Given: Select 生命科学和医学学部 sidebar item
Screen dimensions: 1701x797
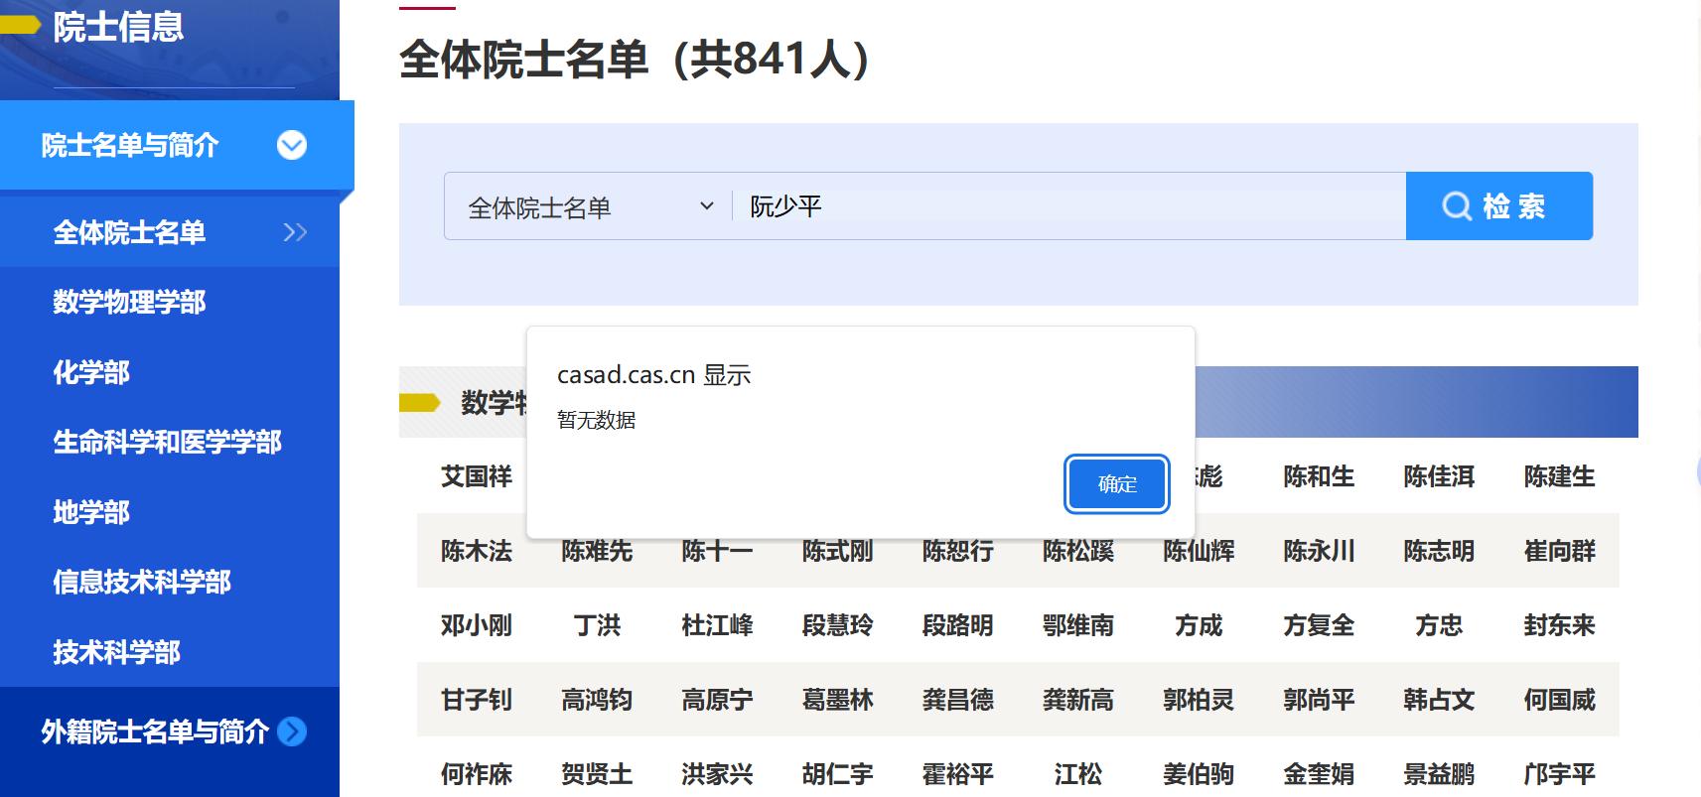Looking at the screenshot, I should (x=167, y=442).
